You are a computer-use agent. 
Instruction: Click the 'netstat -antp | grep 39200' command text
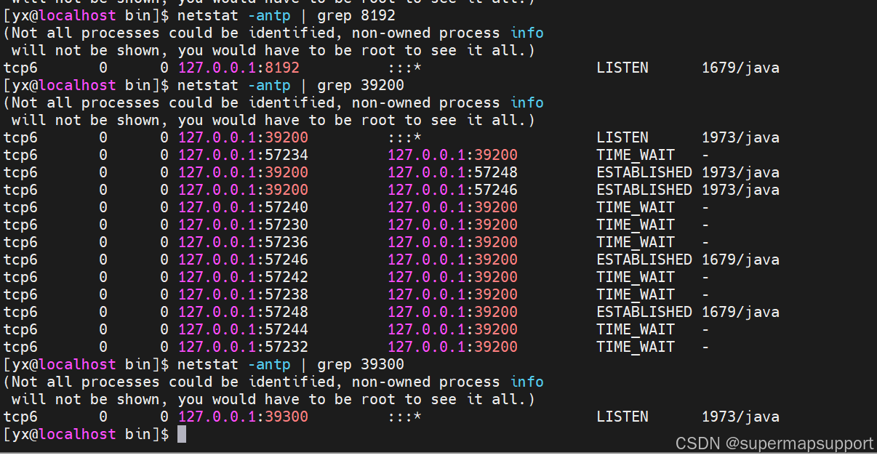click(x=291, y=85)
